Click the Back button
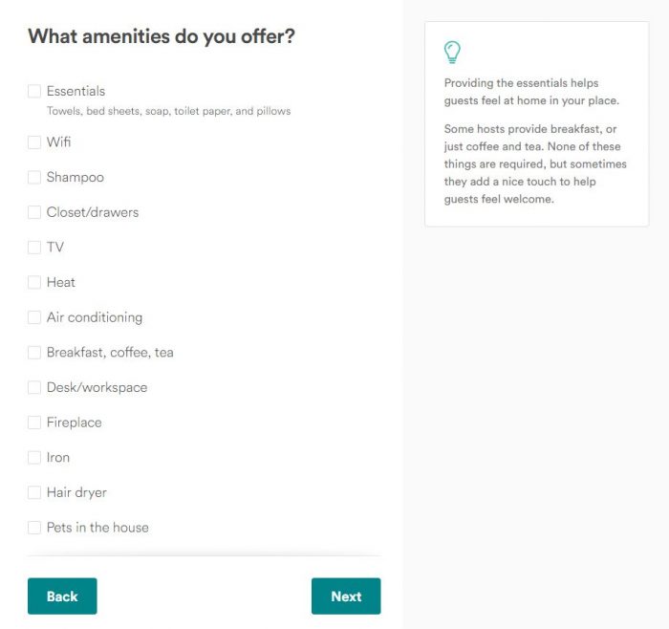669x629 pixels. coord(62,596)
